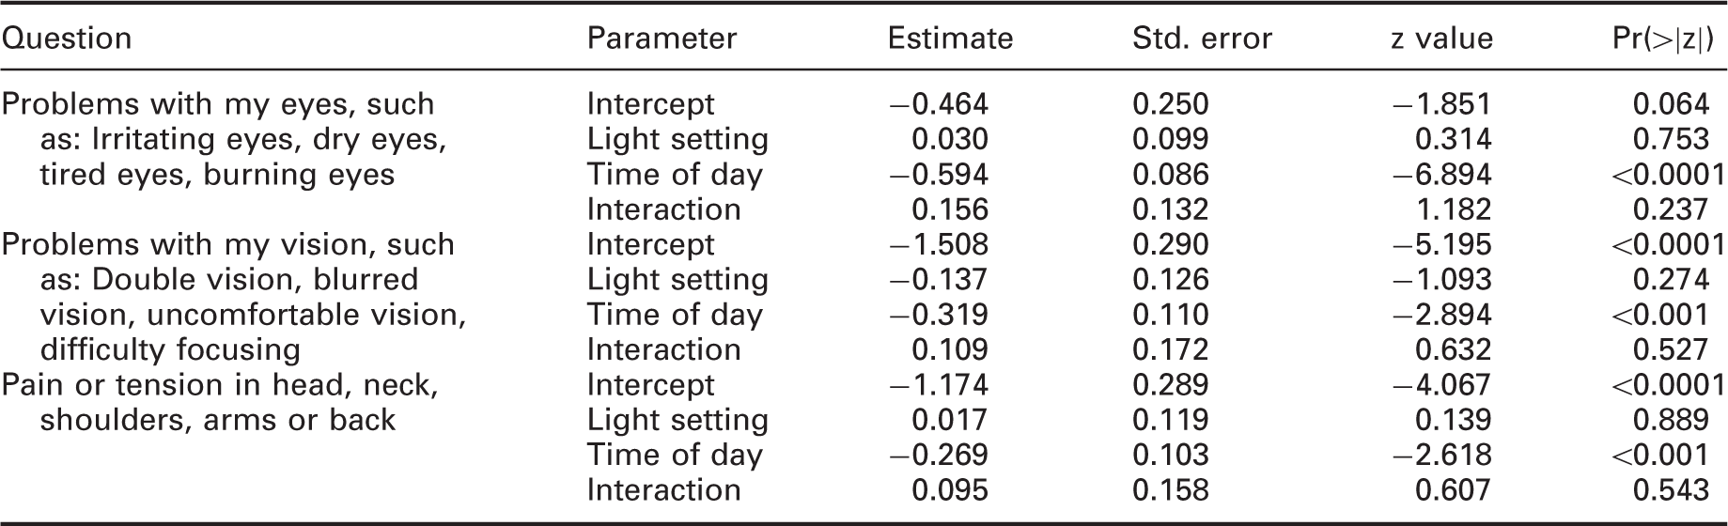Click the z value column header
Screen dimensions: 1728x526
[1442, 39]
